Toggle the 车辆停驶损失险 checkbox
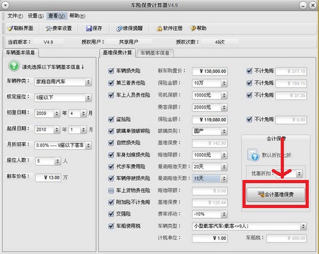 (111, 178)
